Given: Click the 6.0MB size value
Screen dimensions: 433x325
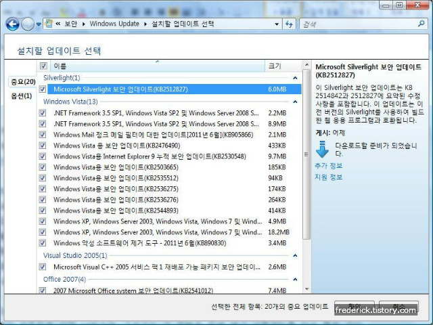Looking at the screenshot, I should 277,89.
